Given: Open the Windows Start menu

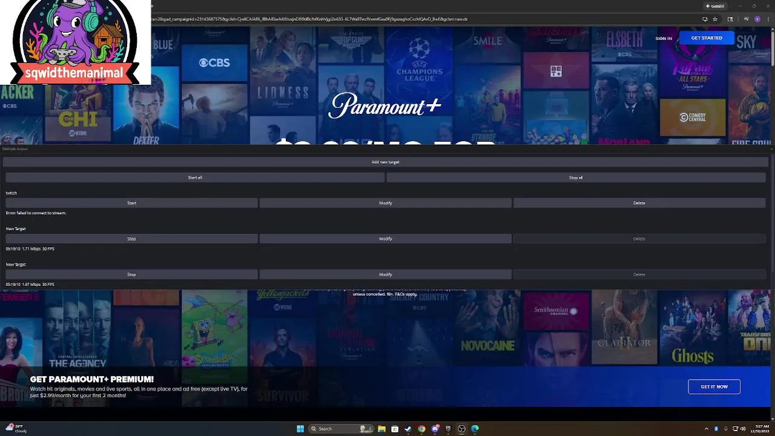Looking at the screenshot, I should (300, 429).
